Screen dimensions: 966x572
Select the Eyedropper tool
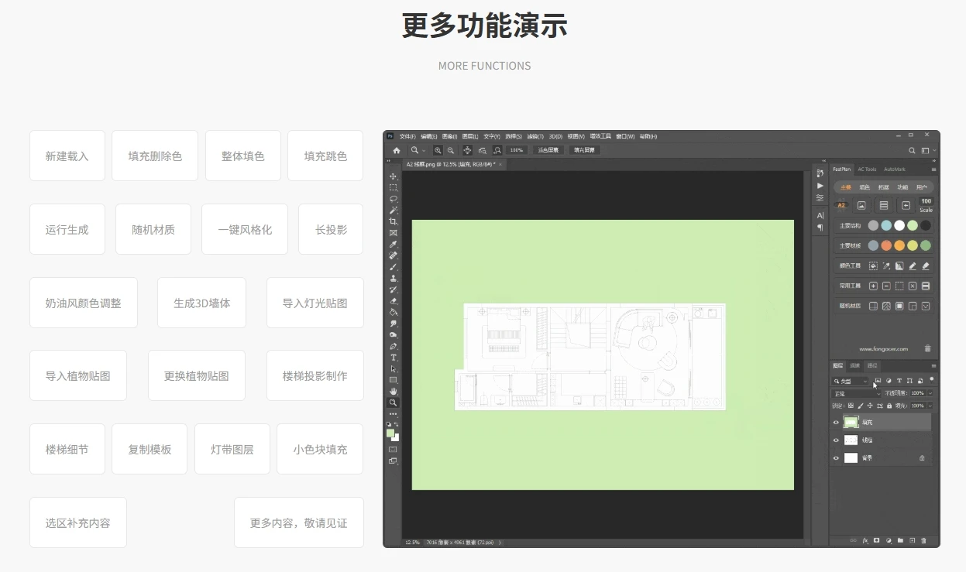click(x=394, y=244)
